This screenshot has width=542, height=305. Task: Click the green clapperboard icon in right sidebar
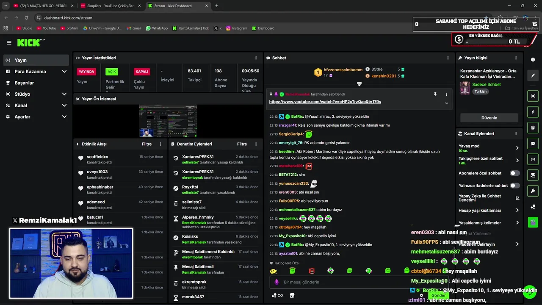click(x=533, y=222)
